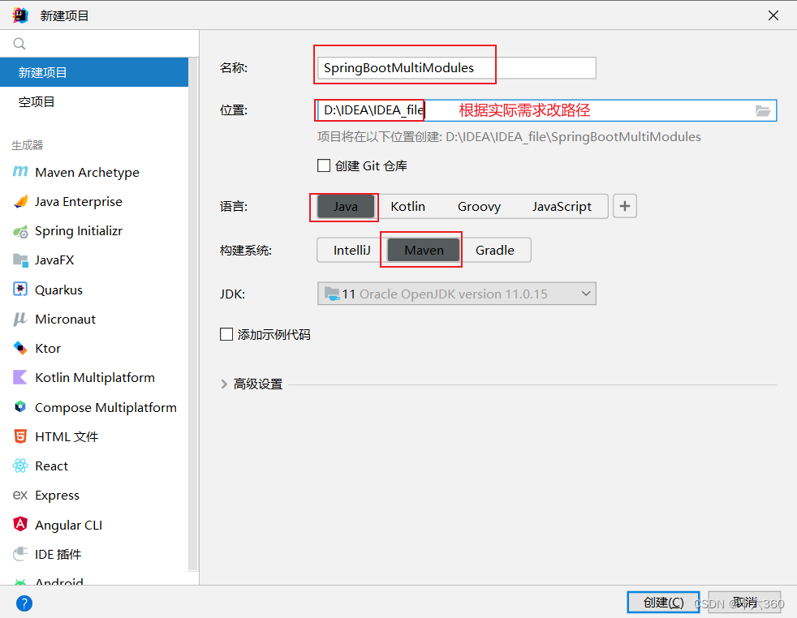The width and height of the screenshot is (797, 618).
Task: Click the Express ex icon
Action: click(19, 495)
